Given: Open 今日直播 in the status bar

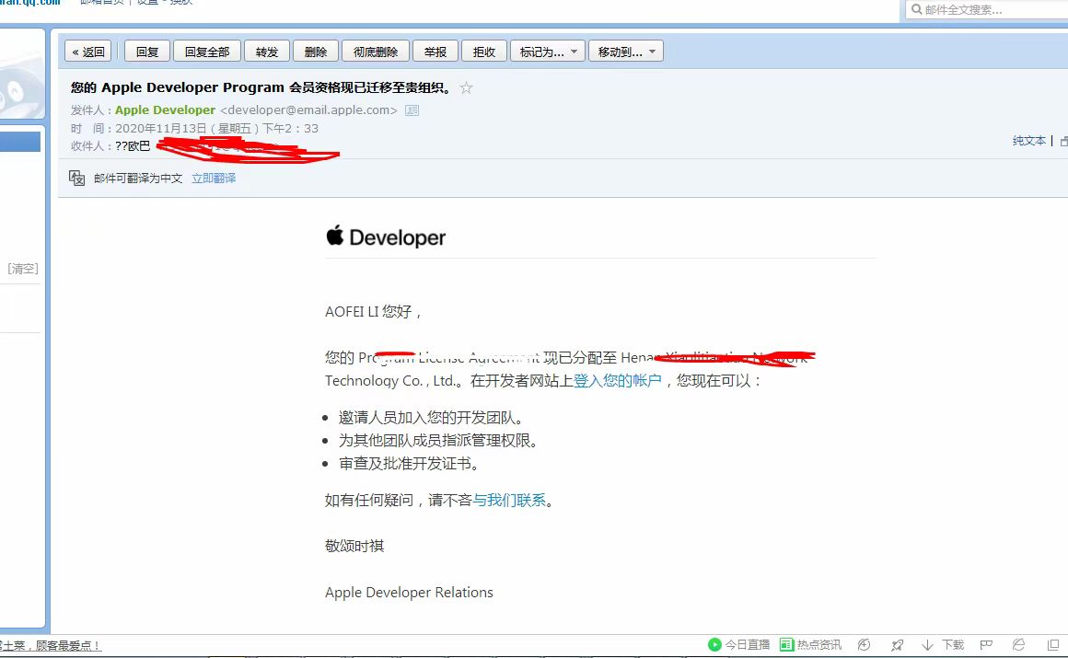Looking at the screenshot, I should (738, 645).
